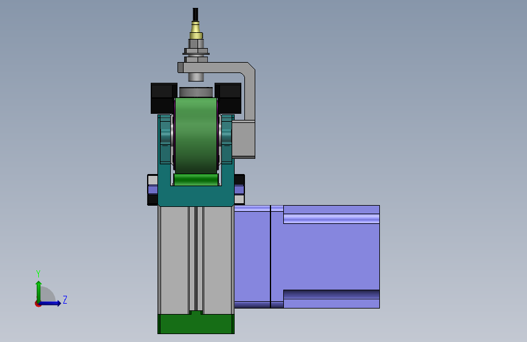Select the bright green block under the roller
Viewport: 527px width, 342px height.
(196, 180)
